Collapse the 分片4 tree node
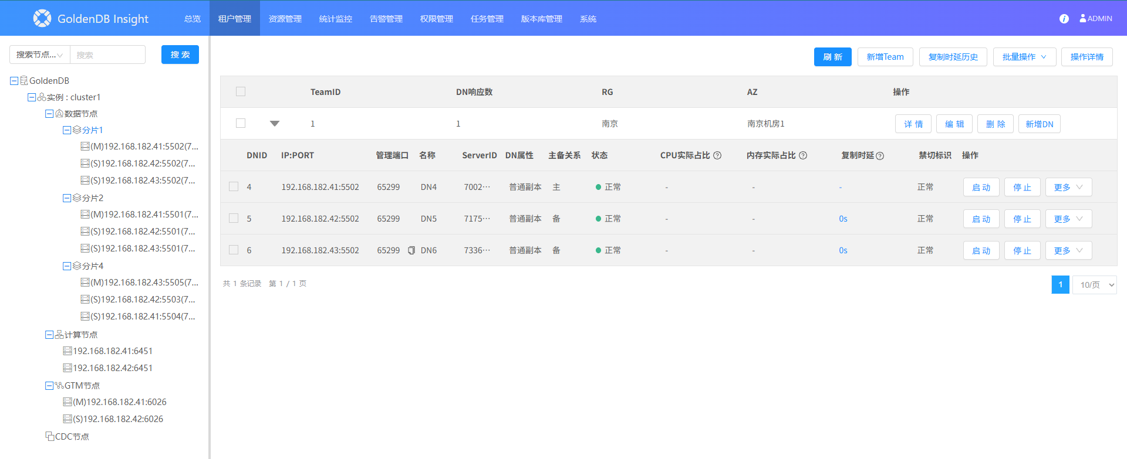The width and height of the screenshot is (1127, 459). [67, 266]
